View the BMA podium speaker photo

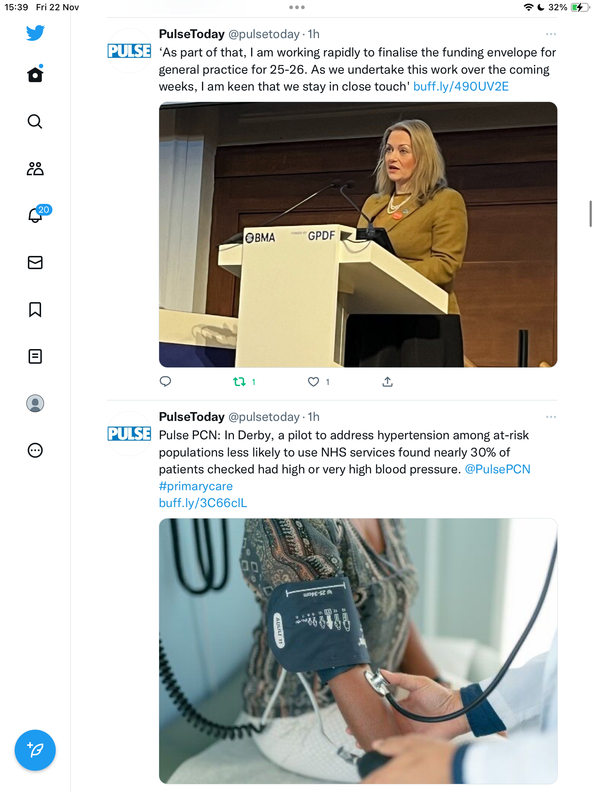[358, 235]
